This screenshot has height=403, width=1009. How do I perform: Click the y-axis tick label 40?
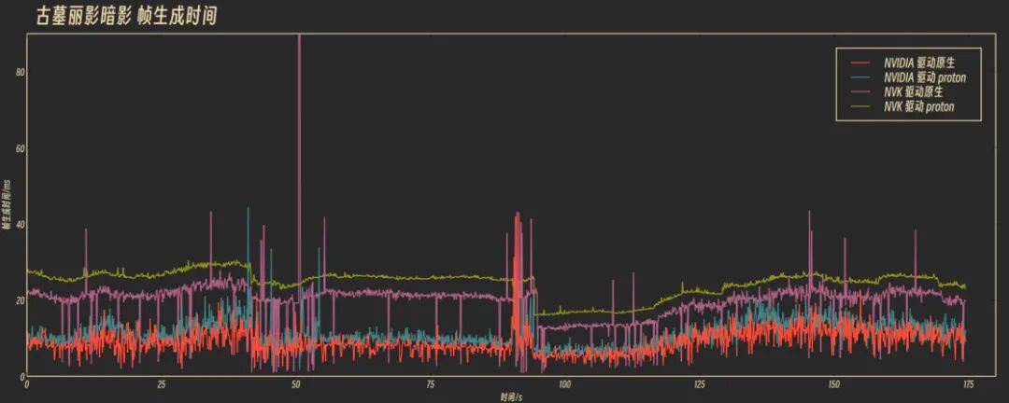(20, 224)
